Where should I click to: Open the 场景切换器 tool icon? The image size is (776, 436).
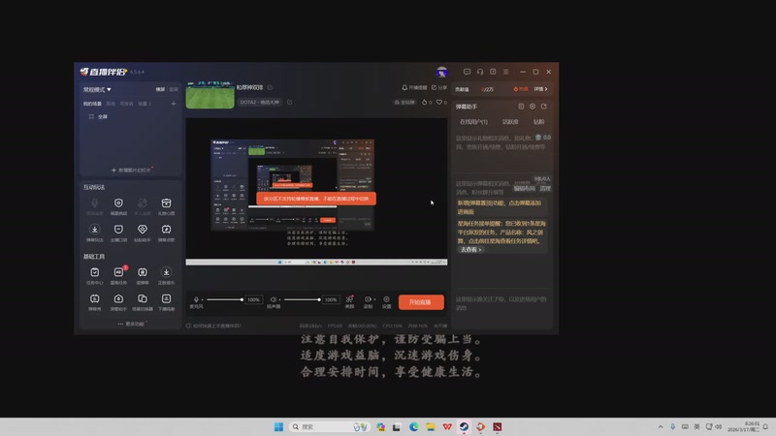[142, 298]
